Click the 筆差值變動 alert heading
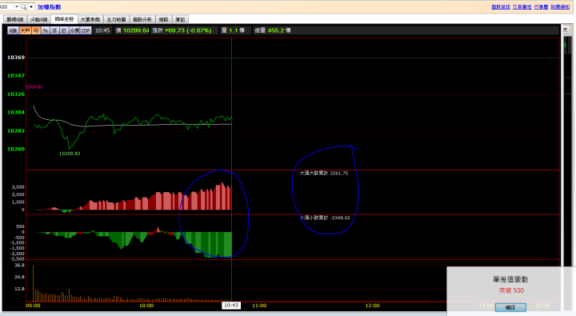 tap(510, 279)
